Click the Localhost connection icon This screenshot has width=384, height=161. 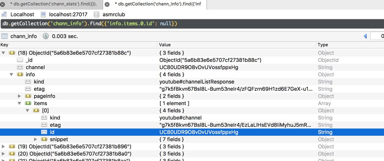click(x=4, y=14)
